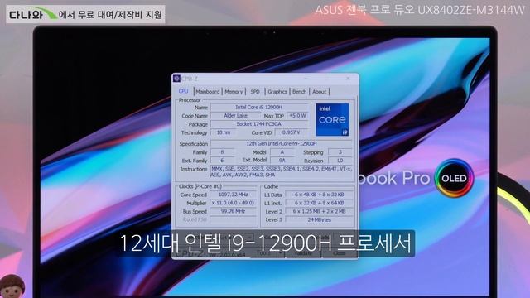
Task: Open the Bench tab
Action: pos(299,92)
